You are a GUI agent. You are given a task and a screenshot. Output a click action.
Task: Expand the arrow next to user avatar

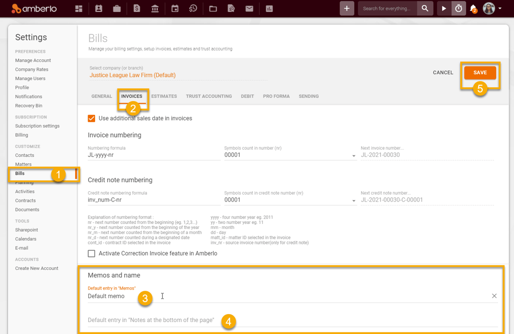coord(500,8)
